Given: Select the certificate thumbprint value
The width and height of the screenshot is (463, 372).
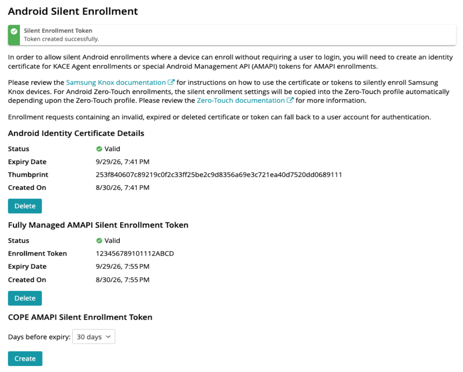Looking at the screenshot, I should pos(219,174).
